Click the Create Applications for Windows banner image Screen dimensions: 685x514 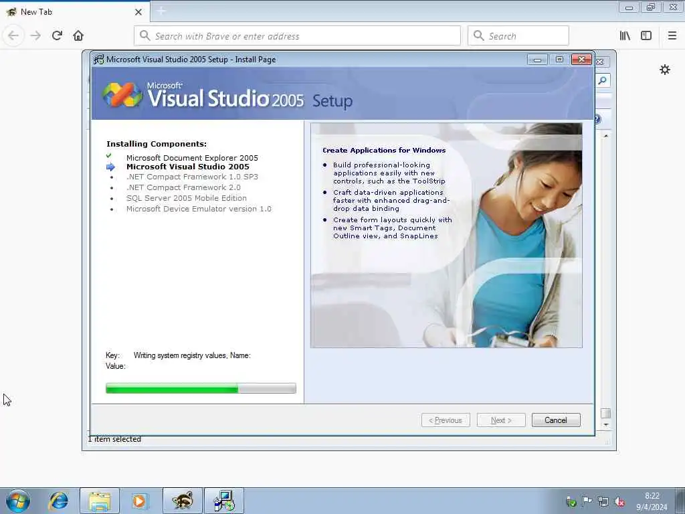446,235
